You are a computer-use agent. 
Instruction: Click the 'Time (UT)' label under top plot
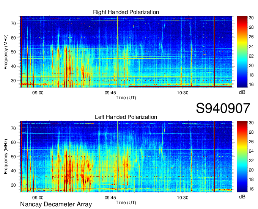tap(126, 98)
